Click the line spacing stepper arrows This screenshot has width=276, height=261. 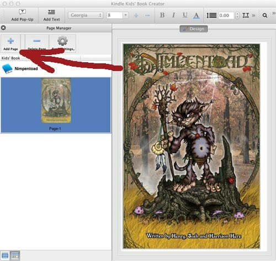(237, 15)
